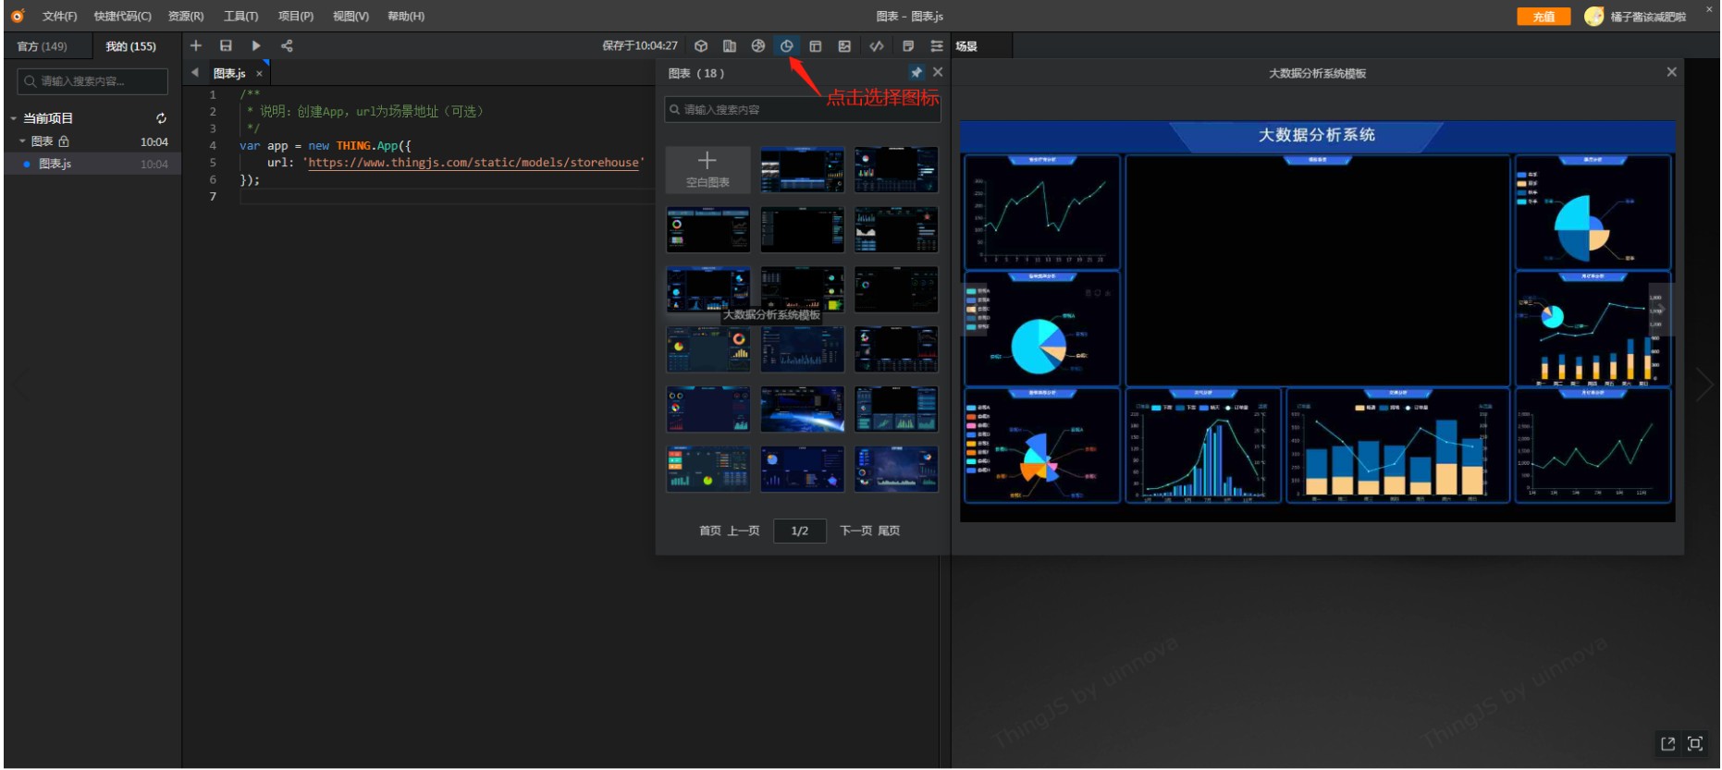Switch to 官方 (149) tab
Image resolution: width=1722 pixels, height=770 pixels.
click(43, 46)
